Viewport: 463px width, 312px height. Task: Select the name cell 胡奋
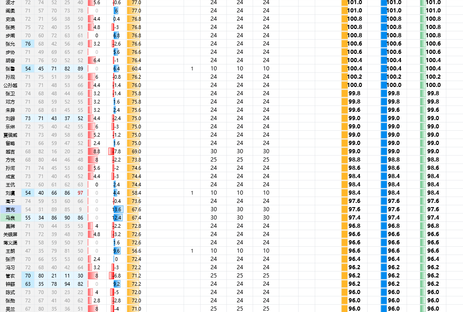[x=10, y=60]
